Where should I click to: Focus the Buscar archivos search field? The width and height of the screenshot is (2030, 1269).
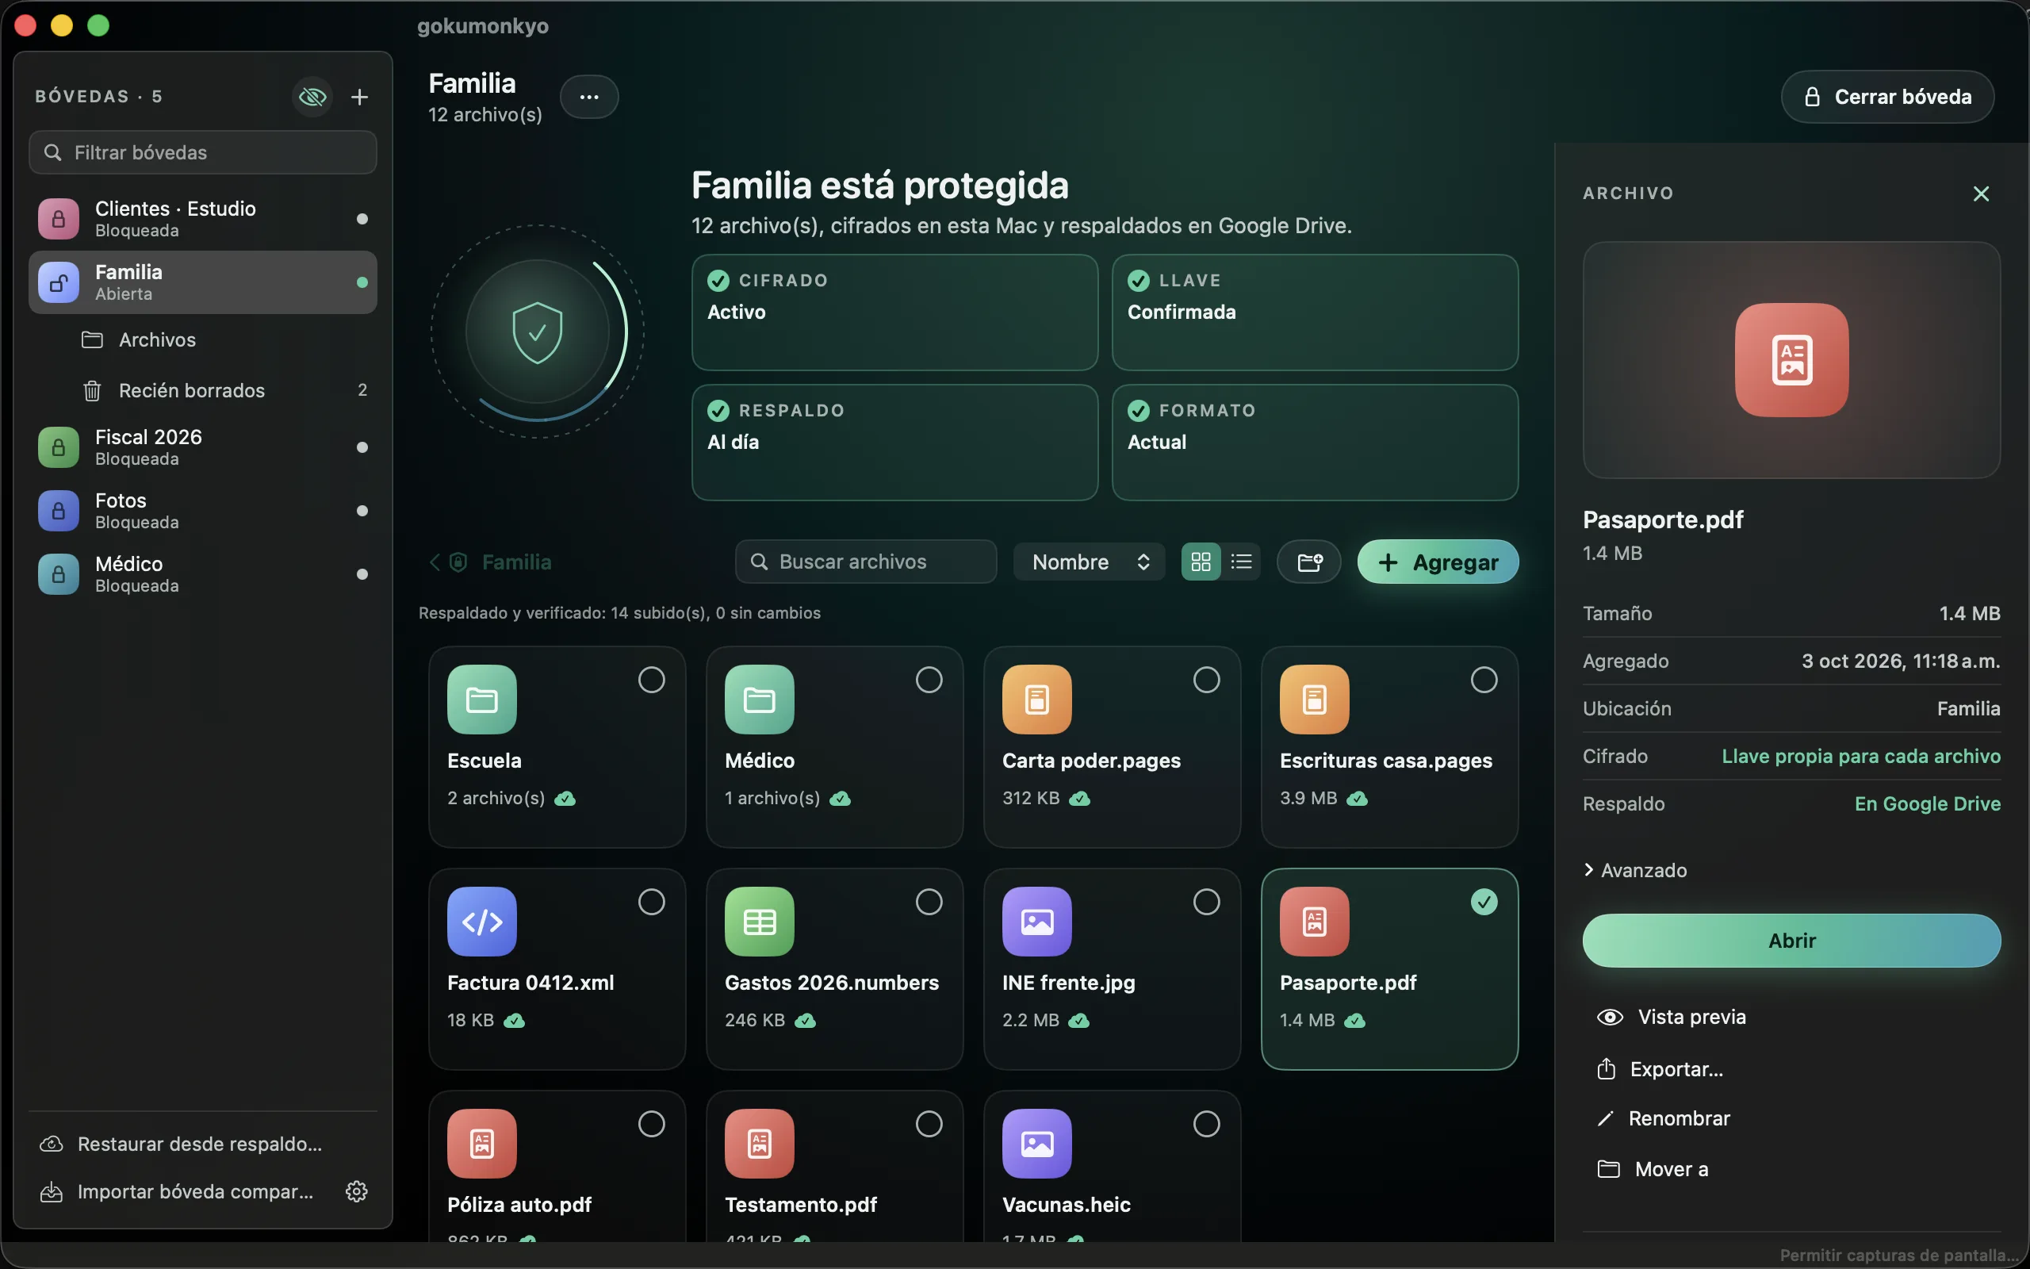pos(866,562)
